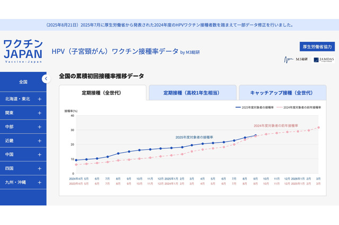Click the plus icon beside 中部
The height and width of the screenshot is (225, 339).
(40, 127)
